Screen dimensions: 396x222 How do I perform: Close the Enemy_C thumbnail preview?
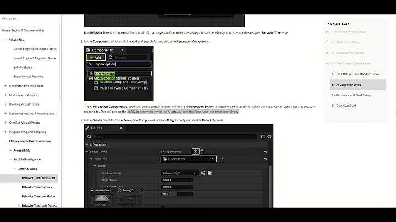[140, 191]
